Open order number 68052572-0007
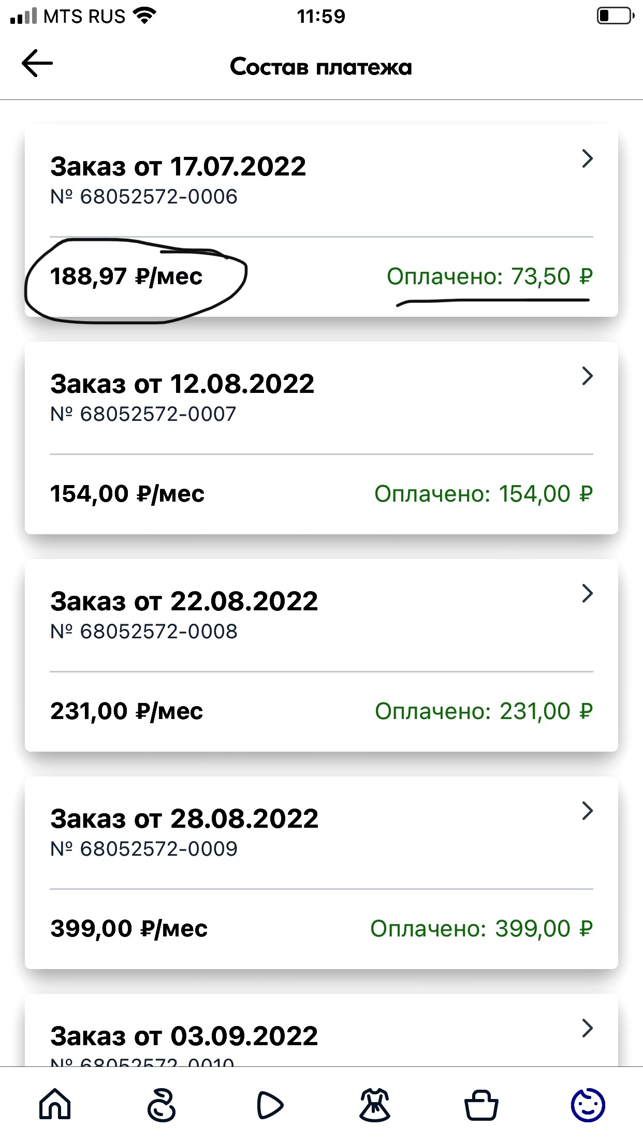643x1143 pixels. click(x=143, y=414)
